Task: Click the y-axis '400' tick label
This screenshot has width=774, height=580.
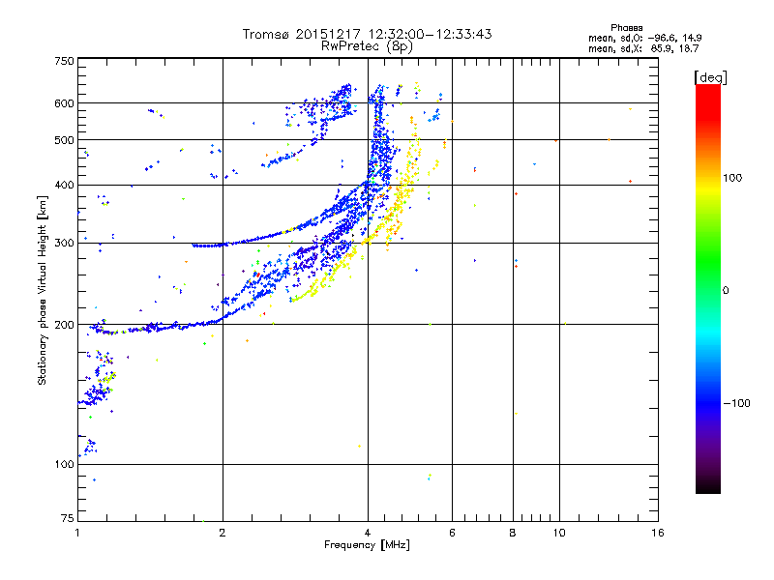Action: click(x=64, y=185)
